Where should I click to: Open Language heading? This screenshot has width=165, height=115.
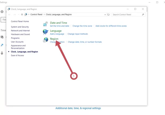(56, 31)
